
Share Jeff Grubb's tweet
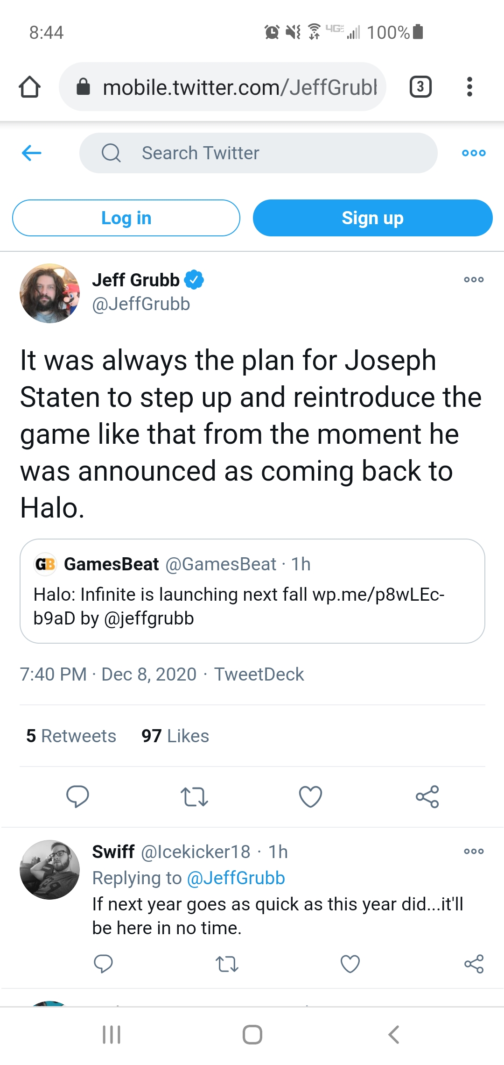[427, 796]
